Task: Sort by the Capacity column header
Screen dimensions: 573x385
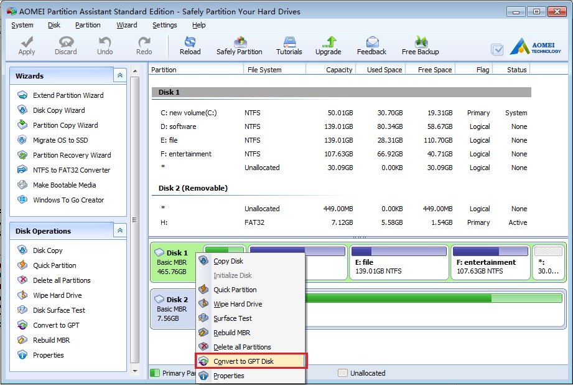Action: click(331, 70)
